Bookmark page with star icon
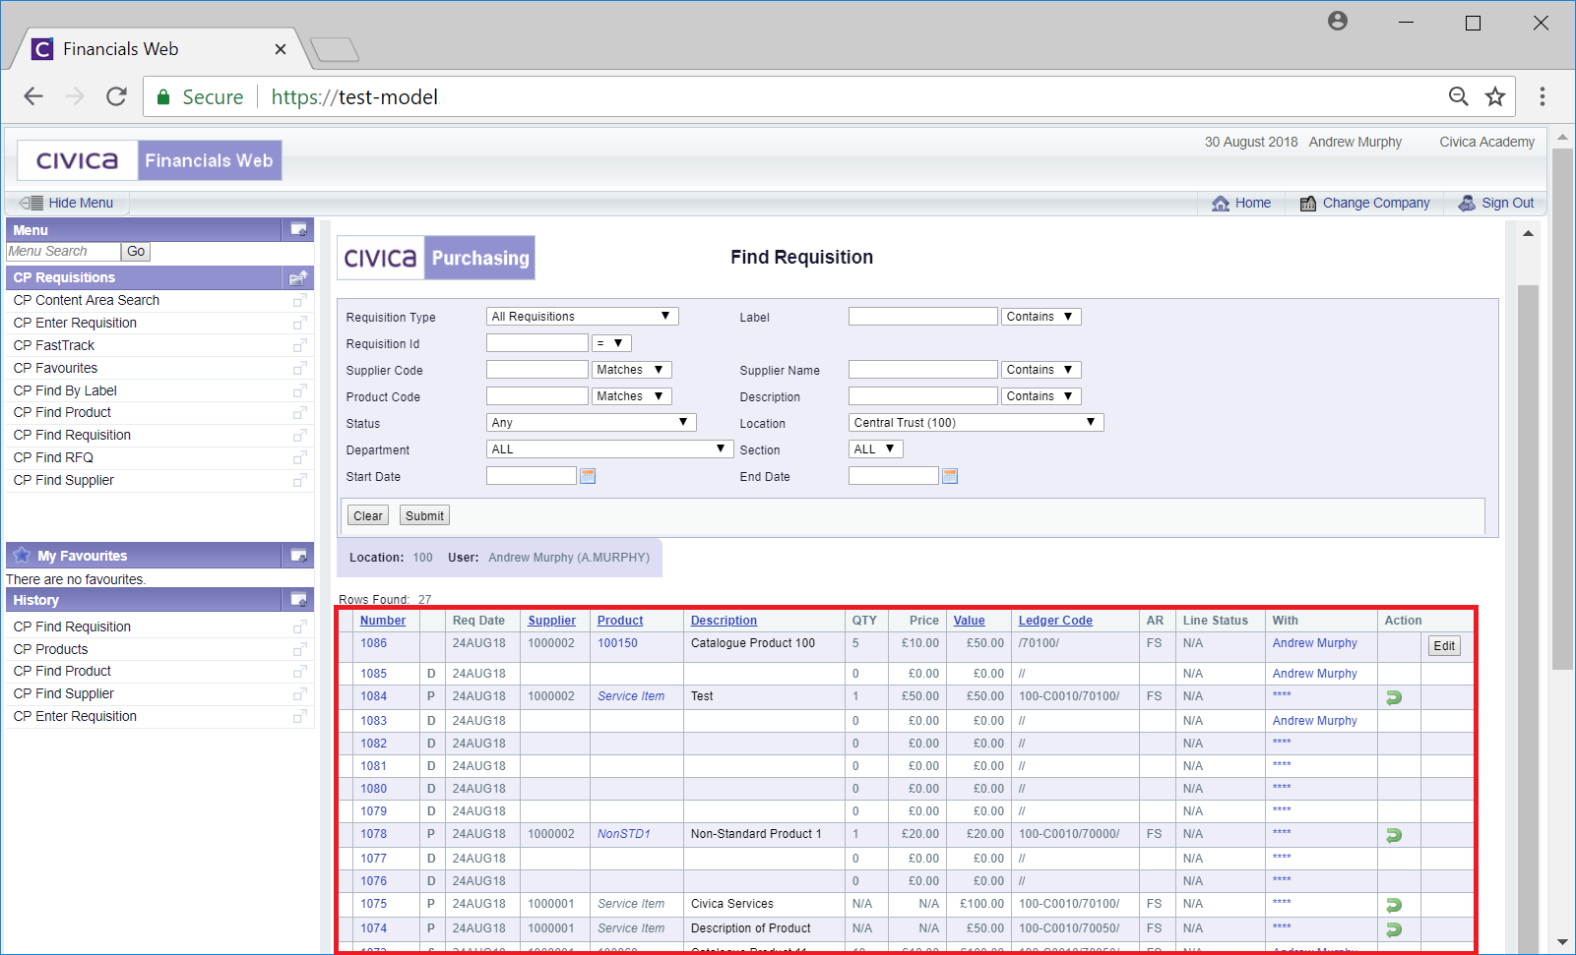This screenshot has width=1576, height=955. [x=1495, y=96]
